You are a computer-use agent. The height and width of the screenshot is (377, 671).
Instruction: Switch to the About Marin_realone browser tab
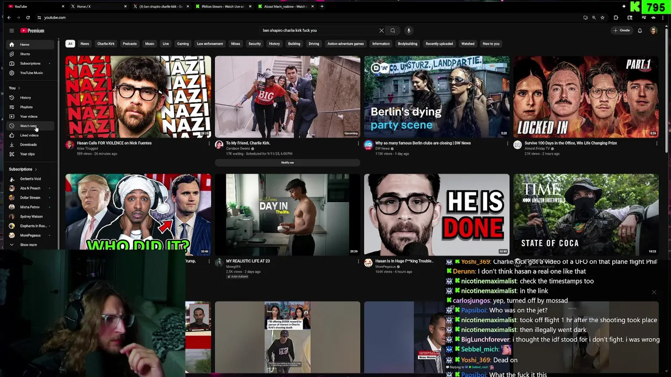pos(285,6)
